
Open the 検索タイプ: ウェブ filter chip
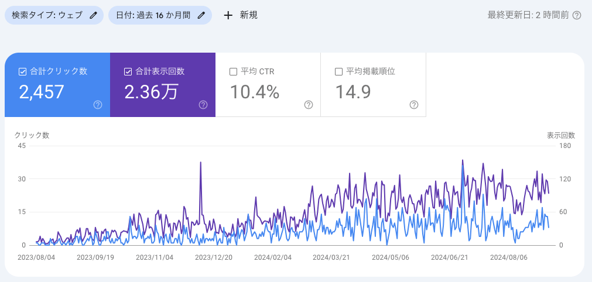(x=54, y=15)
